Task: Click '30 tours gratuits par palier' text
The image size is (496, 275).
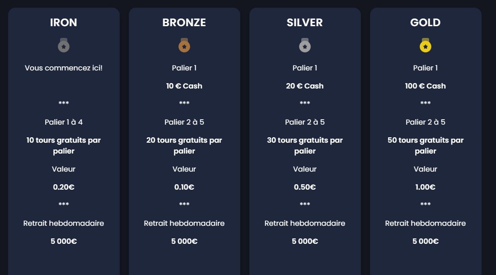Action: pyautogui.click(x=304, y=145)
